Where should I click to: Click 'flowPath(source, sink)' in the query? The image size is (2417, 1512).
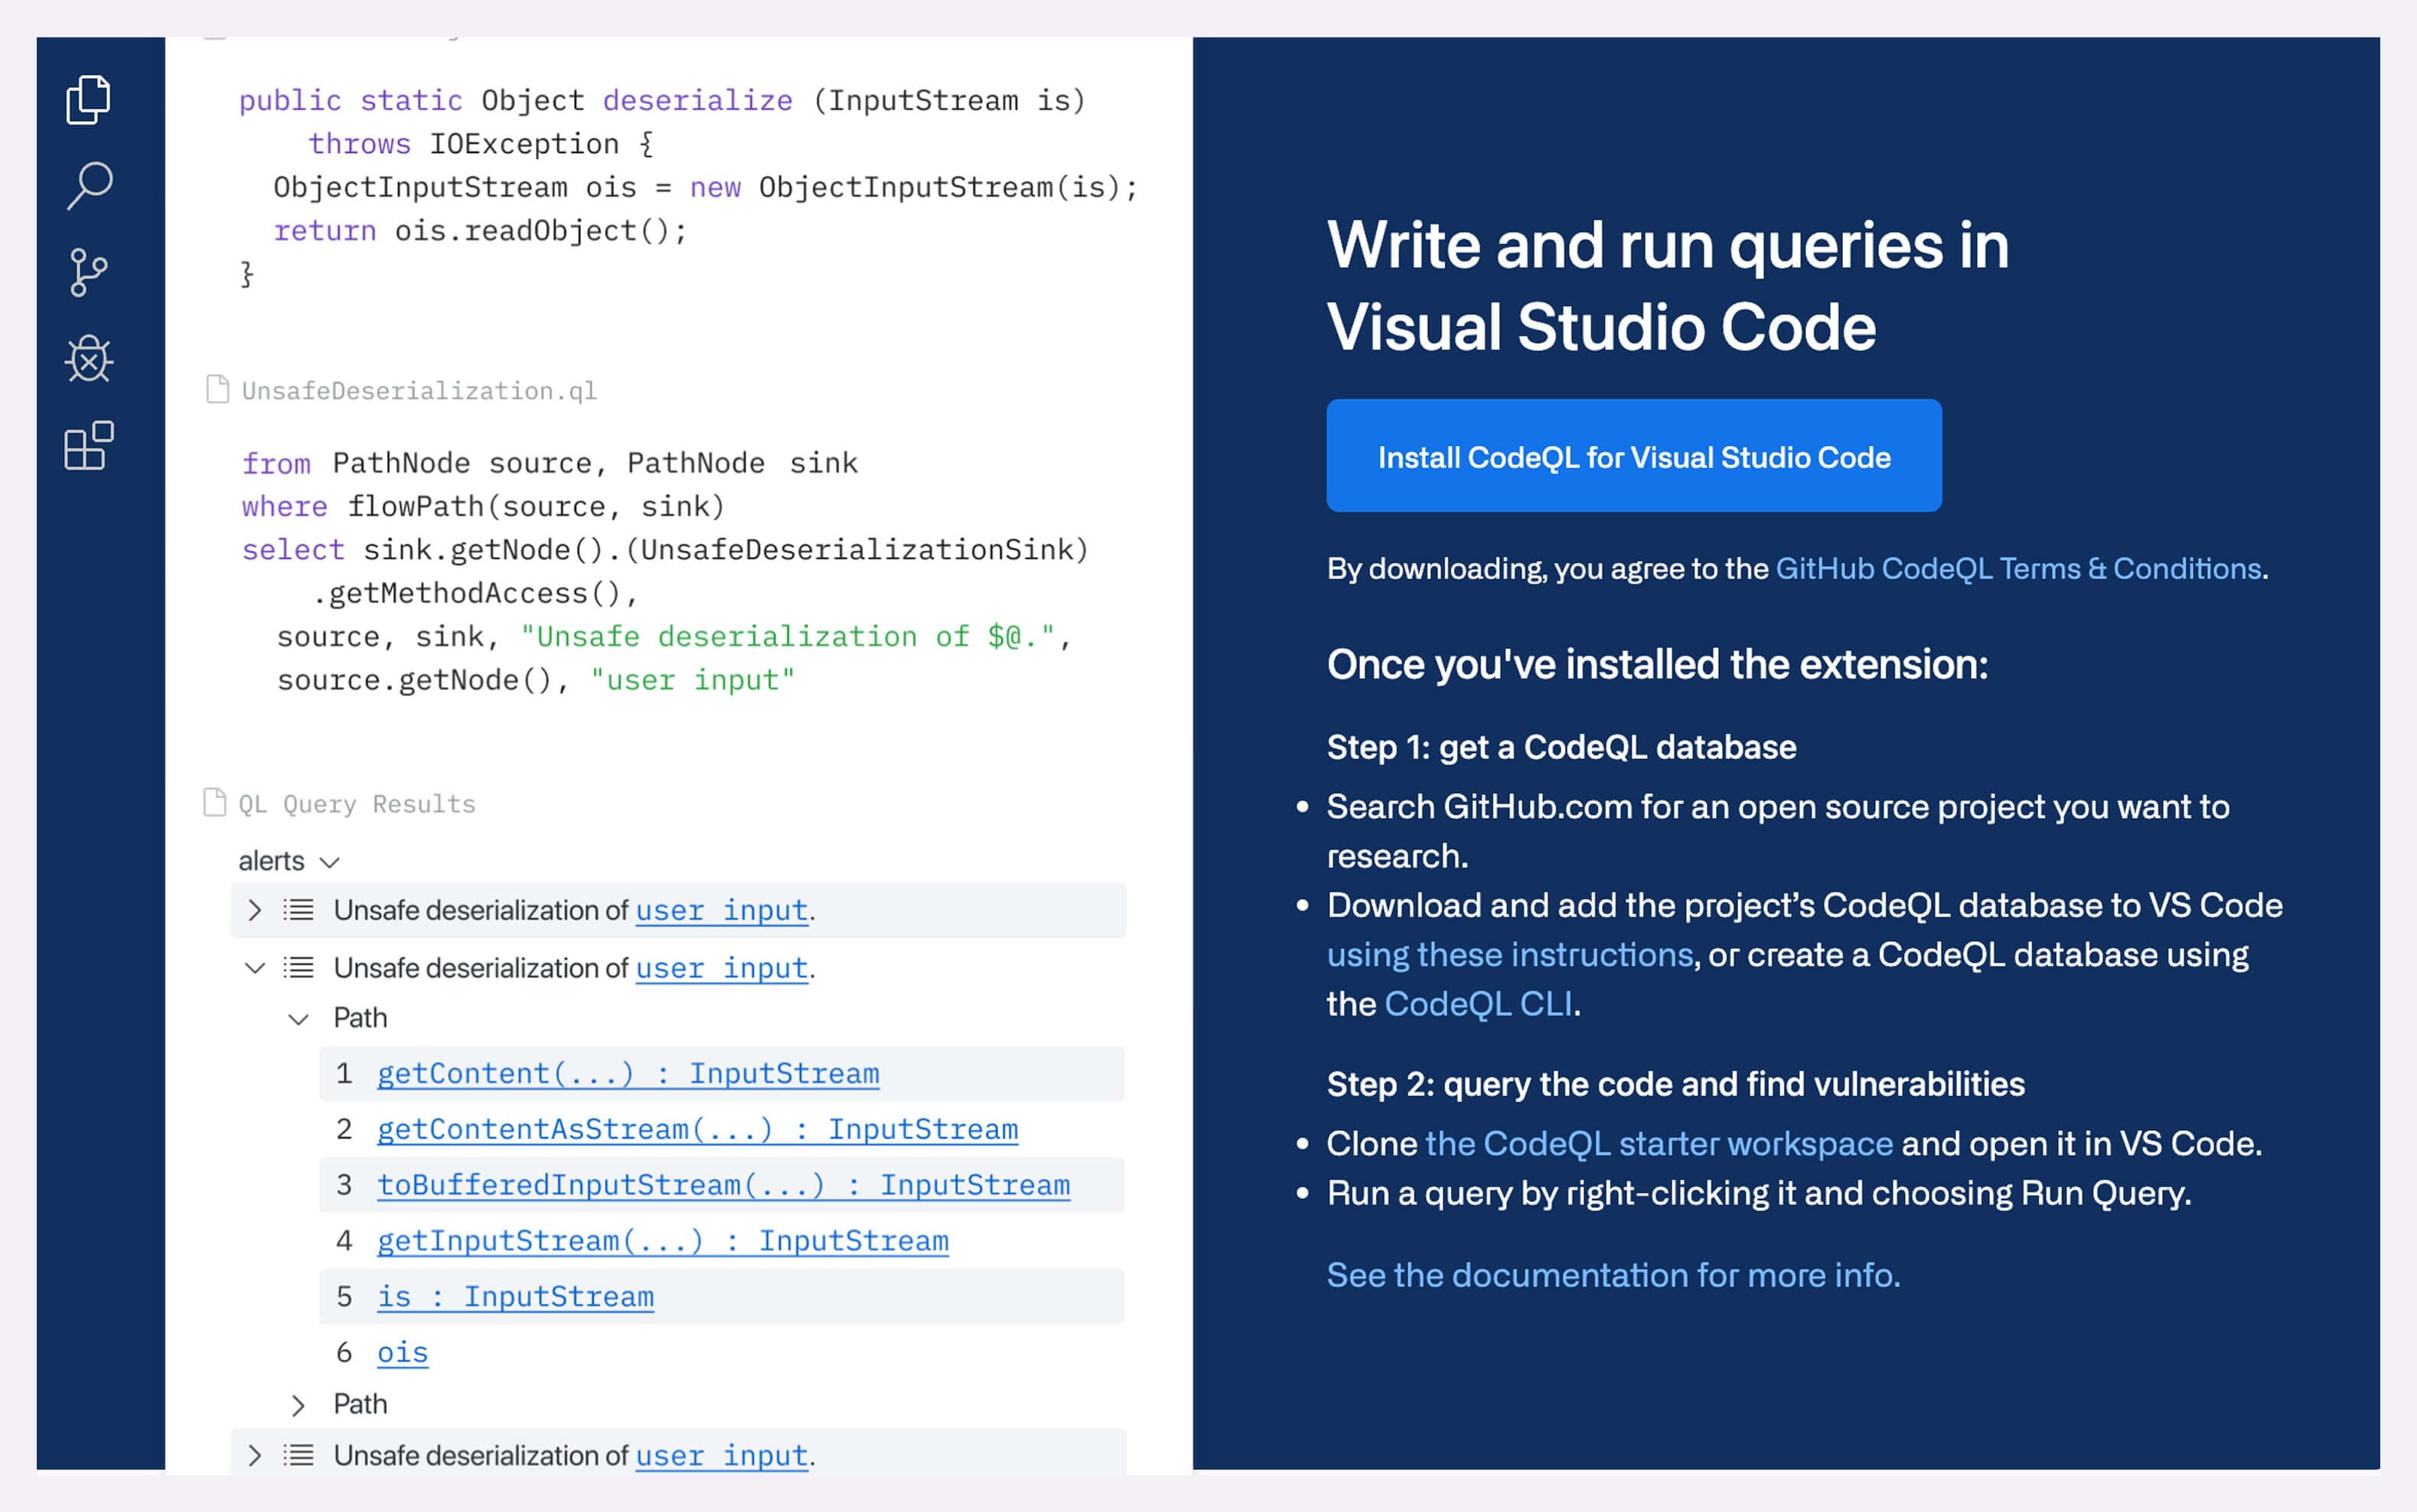pos(535,506)
